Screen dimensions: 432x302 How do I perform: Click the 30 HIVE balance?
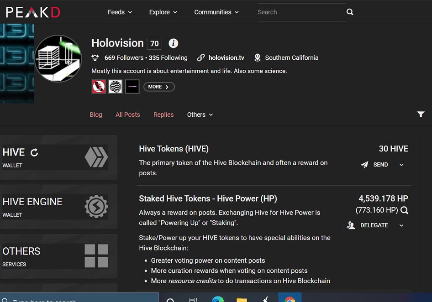click(394, 149)
